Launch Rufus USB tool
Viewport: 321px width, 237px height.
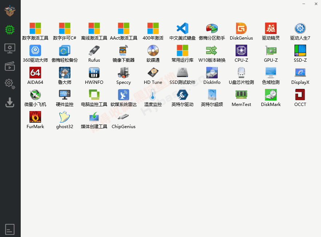[x=94, y=53]
